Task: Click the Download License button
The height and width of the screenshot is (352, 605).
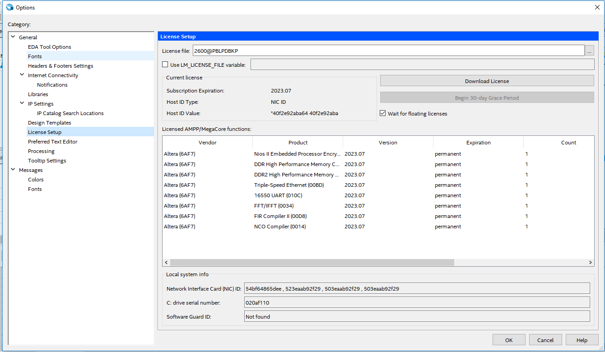Action: coord(487,81)
